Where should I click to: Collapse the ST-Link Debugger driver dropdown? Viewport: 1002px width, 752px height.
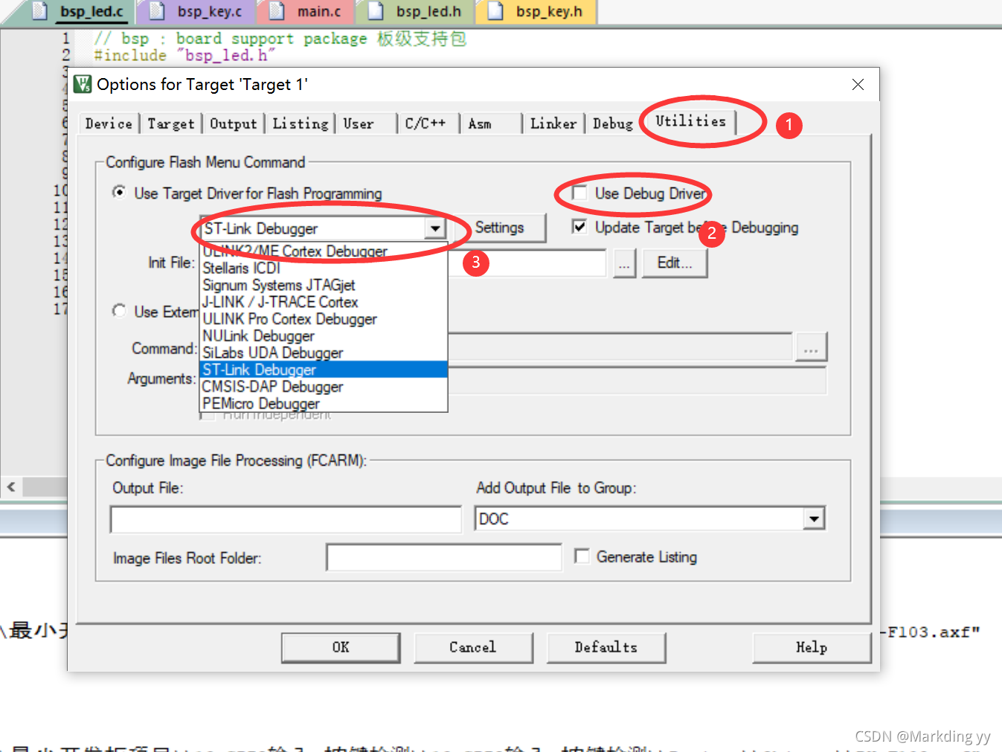(x=436, y=228)
